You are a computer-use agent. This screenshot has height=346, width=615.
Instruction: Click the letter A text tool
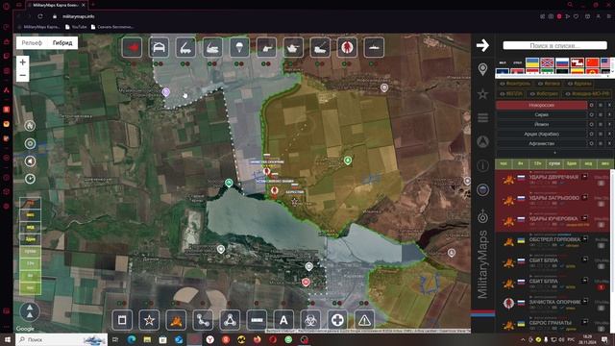click(283, 320)
